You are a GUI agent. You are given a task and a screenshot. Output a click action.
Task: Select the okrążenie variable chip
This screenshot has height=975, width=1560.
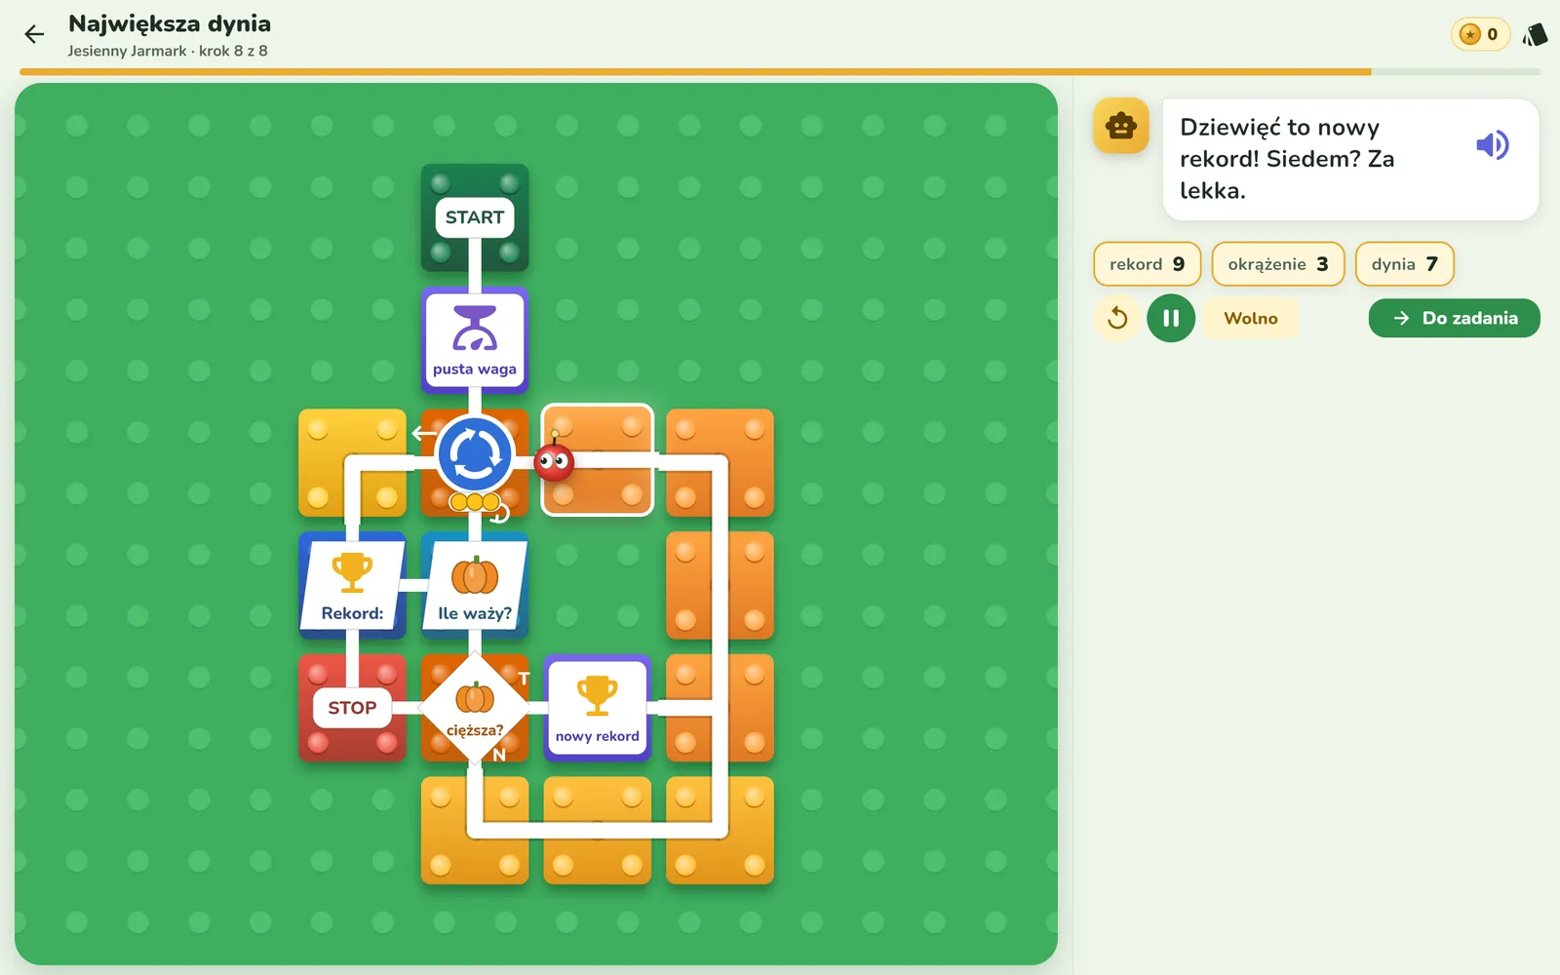[1277, 264]
